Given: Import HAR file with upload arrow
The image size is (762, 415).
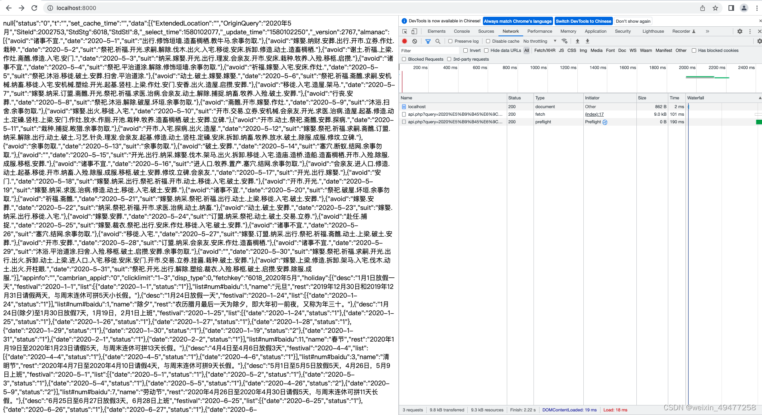Looking at the screenshot, I should pos(577,41).
